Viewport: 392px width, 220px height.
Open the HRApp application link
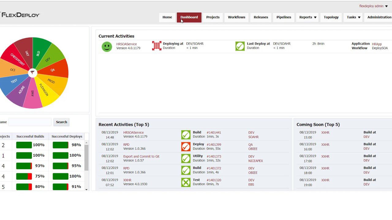(377, 44)
